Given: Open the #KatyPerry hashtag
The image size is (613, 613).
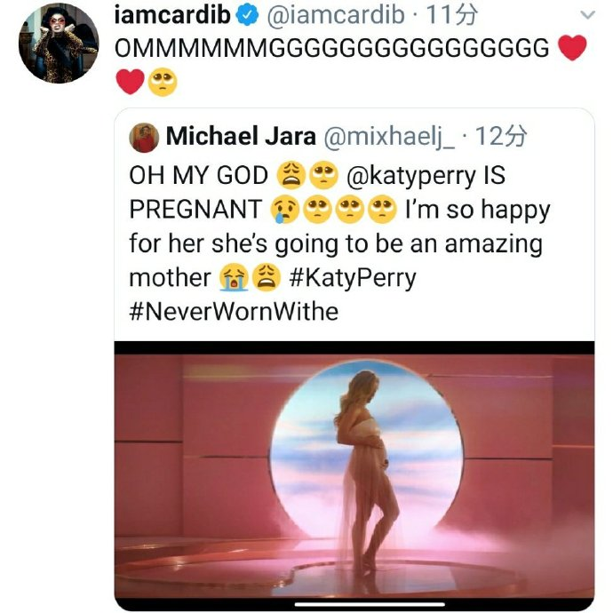Looking at the screenshot, I should [x=352, y=277].
